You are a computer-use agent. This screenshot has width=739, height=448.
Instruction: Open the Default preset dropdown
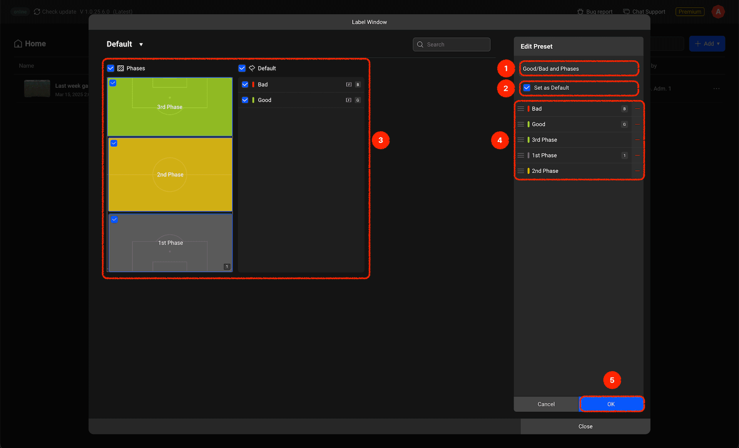(x=141, y=45)
